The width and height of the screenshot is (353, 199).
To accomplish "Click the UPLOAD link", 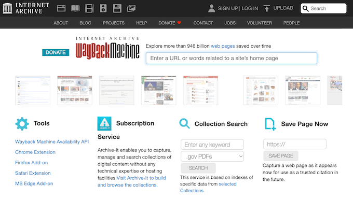I will (283, 8).
